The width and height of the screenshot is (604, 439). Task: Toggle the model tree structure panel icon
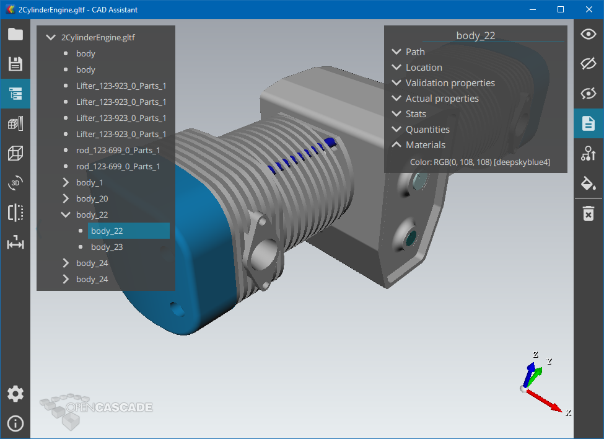15,94
